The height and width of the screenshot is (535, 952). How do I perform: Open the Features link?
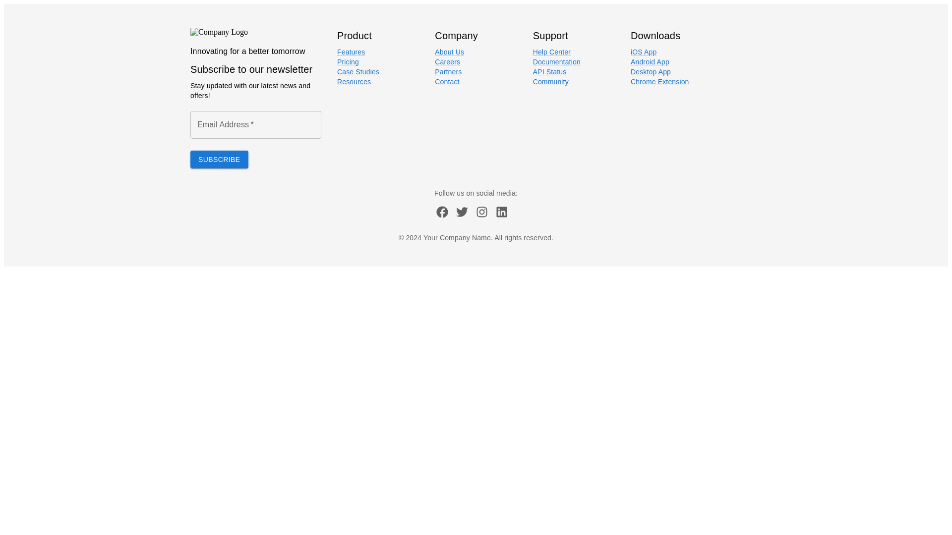coord(351,52)
